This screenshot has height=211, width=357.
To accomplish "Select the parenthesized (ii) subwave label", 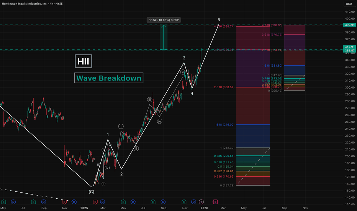I will [x=103, y=184].
